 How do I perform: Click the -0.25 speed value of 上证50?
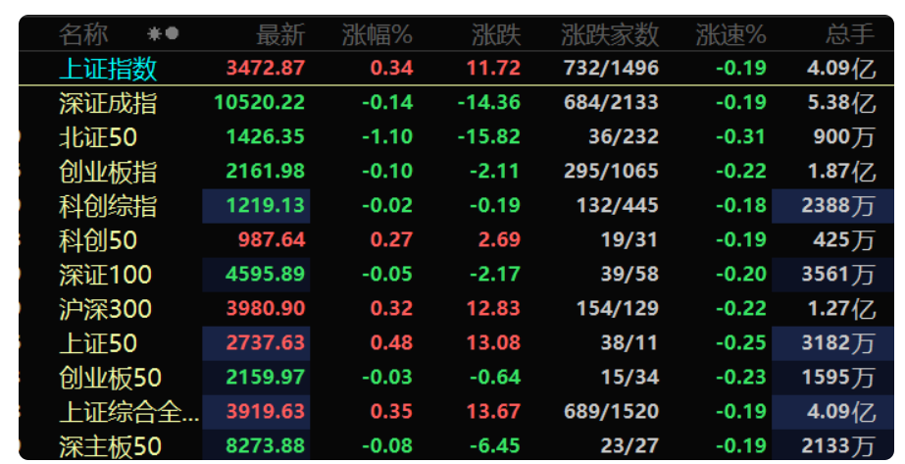pyautogui.click(x=741, y=342)
